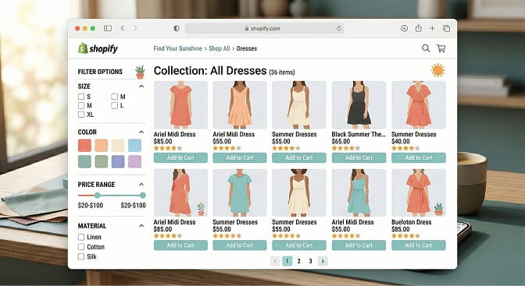Check the size S checkbox
Image resolution: width=525 pixels, height=286 pixels.
(81, 97)
